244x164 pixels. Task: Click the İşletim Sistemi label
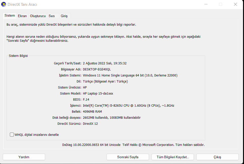tap(70, 75)
